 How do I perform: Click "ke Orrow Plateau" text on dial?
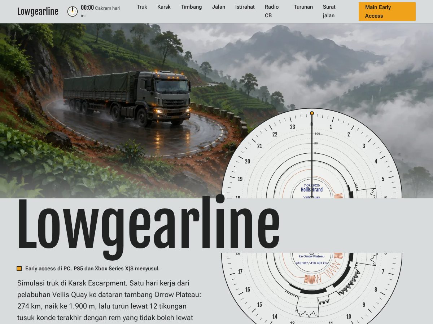coord(312,256)
